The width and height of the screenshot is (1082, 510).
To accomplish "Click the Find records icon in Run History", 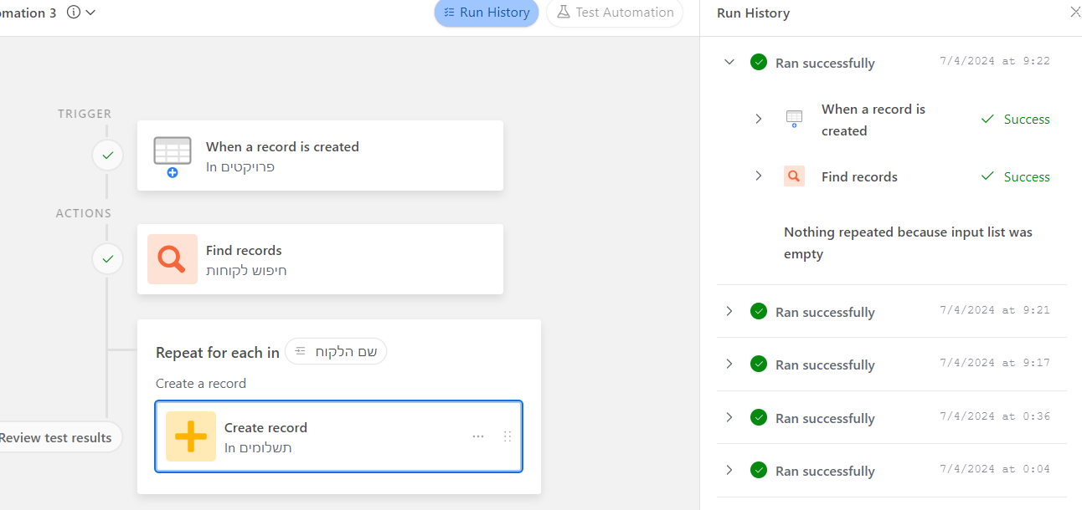I will pos(794,176).
